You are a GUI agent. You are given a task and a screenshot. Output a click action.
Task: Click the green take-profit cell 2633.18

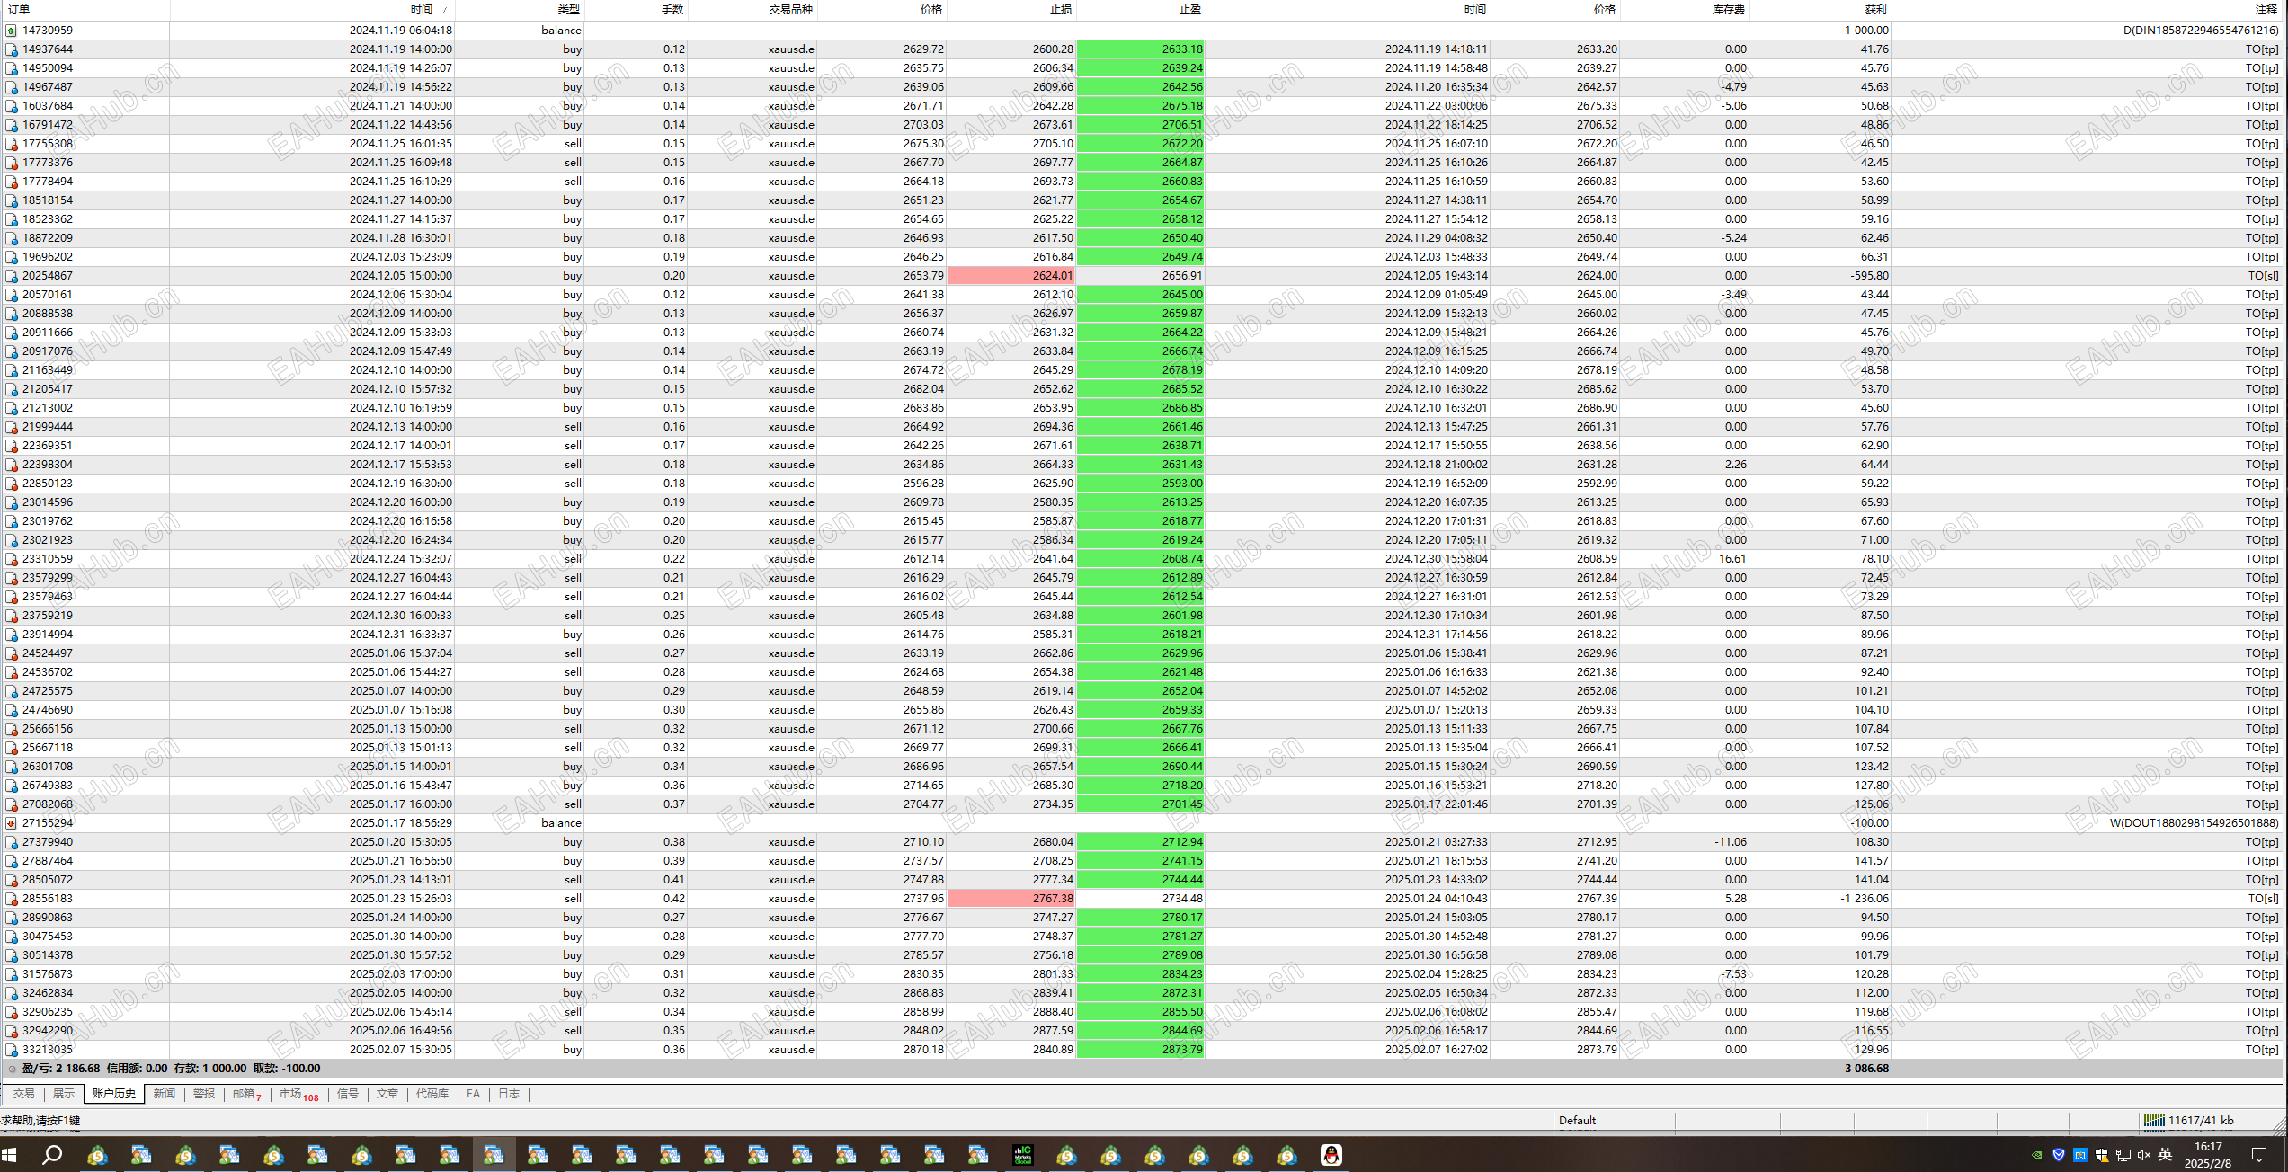pos(1141,49)
